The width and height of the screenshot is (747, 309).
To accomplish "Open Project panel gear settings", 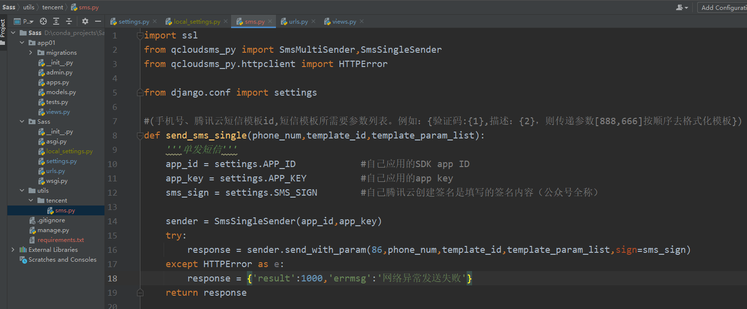I will tap(85, 21).
